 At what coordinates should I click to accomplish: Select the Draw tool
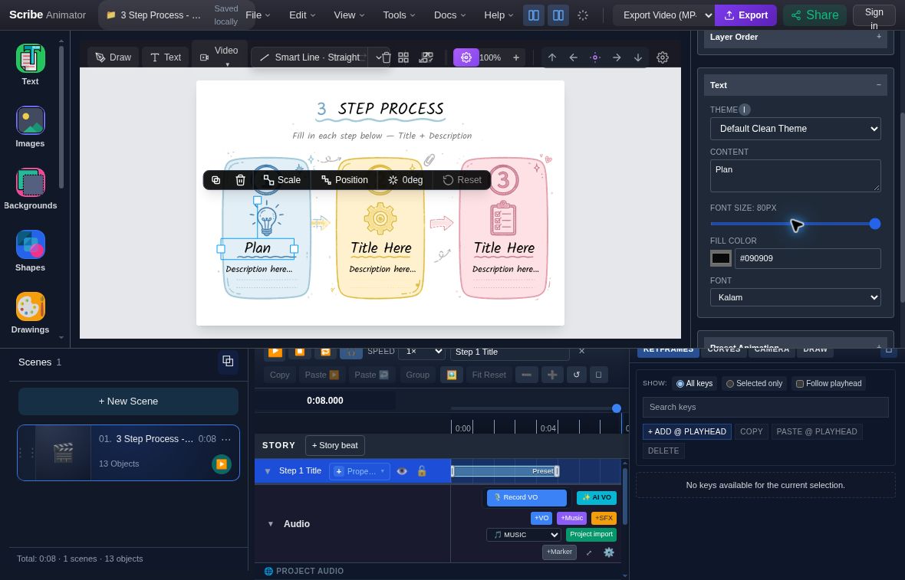114,57
